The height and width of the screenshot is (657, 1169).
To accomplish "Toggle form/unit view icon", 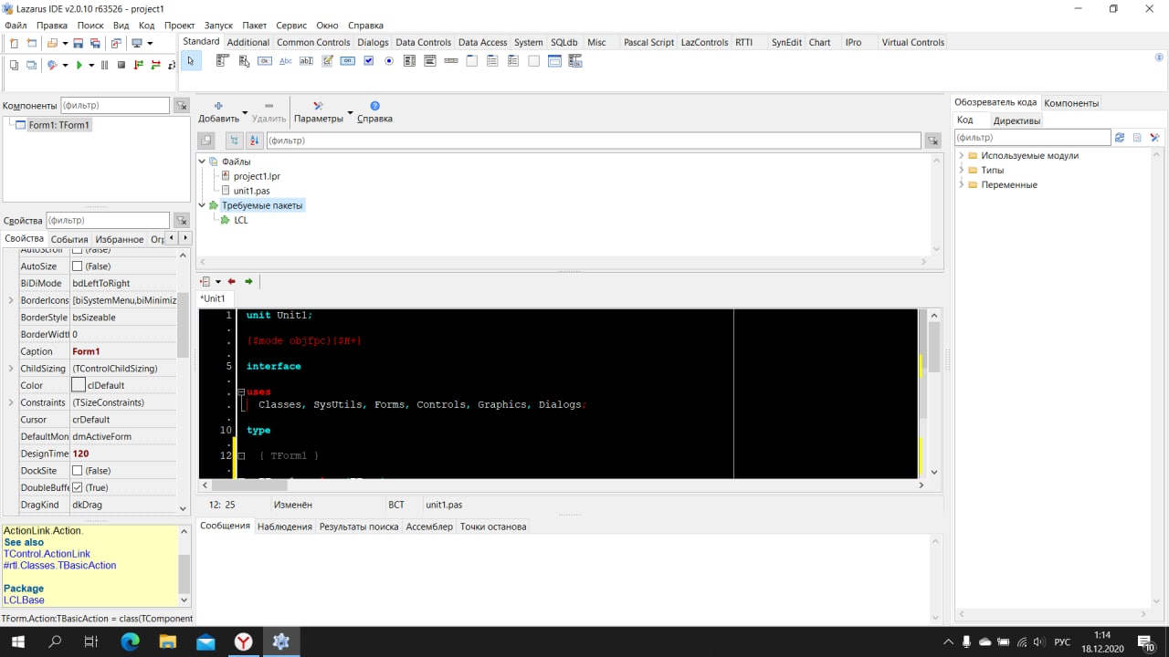I will 116,44.
